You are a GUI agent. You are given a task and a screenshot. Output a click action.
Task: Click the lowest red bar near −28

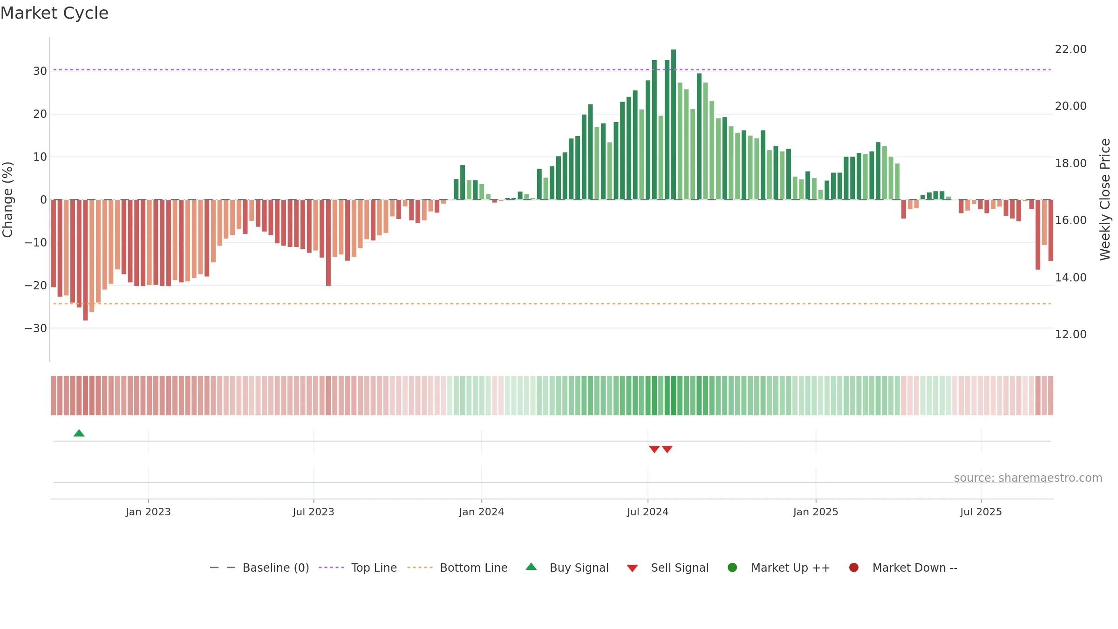85,260
